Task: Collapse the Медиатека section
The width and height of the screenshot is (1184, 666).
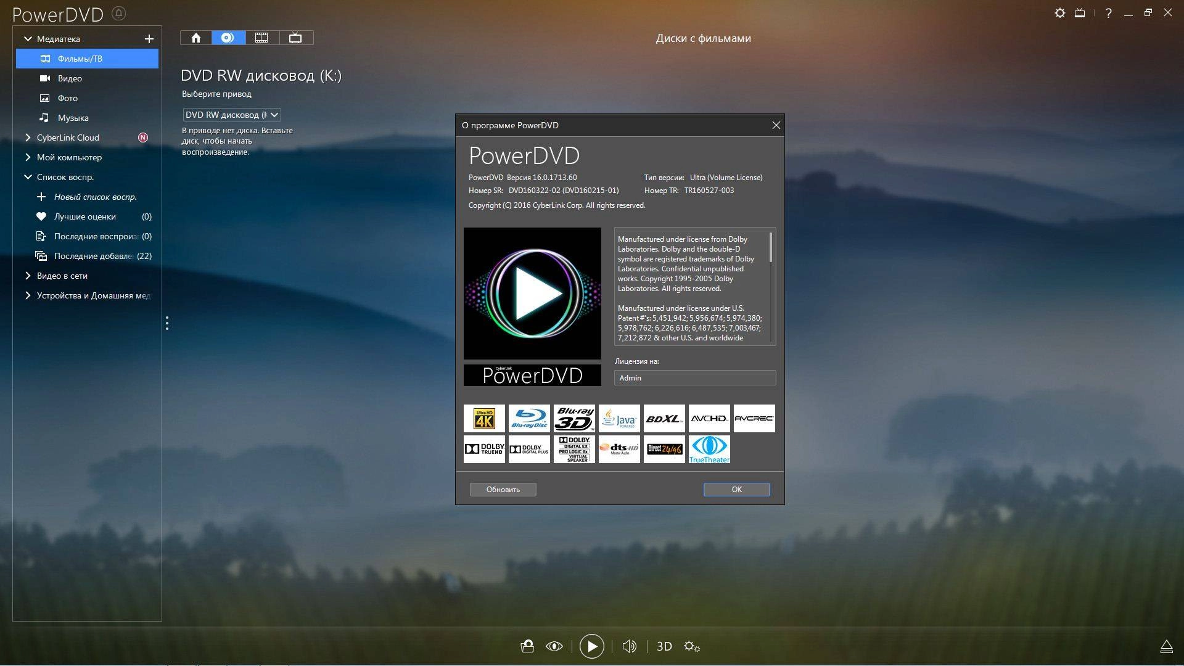Action: 28,39
